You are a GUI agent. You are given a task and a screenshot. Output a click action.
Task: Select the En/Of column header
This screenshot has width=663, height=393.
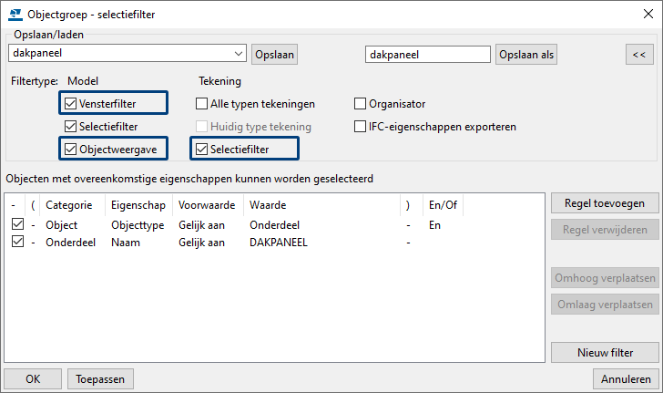click(x=443, y=205)
